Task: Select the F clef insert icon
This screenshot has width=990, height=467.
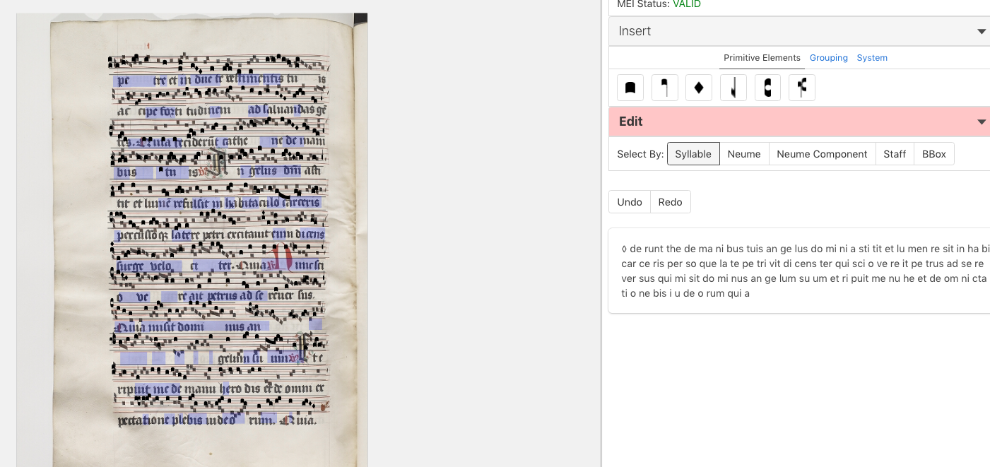Action: coord(802,88)
